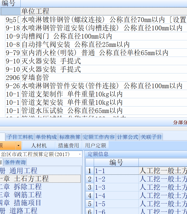Select row header number 1 in quota list

click(90, 171)
